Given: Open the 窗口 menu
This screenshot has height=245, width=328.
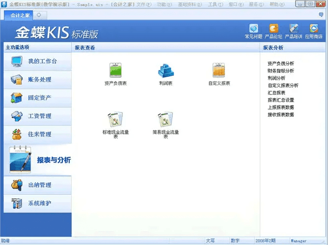Looking at the screenshot, I should tap(236, 4).
